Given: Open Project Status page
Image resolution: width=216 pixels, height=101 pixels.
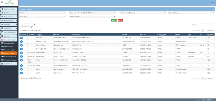Looking at the screenshot, I should [9, 17].
